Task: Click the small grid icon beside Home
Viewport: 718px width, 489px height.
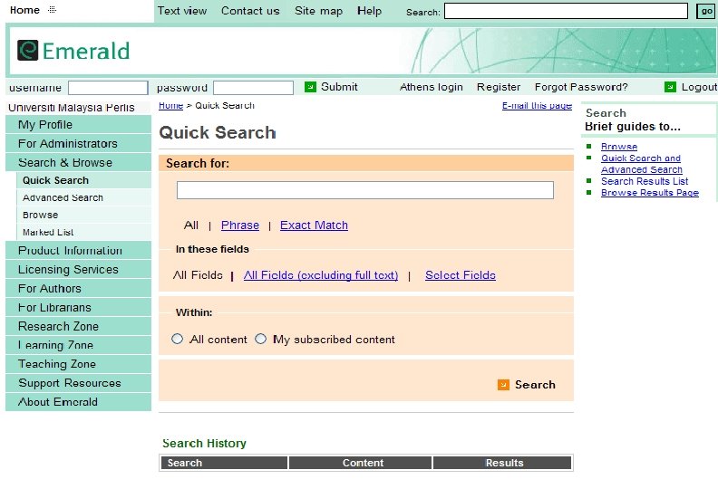Action: tap(53, 10)
